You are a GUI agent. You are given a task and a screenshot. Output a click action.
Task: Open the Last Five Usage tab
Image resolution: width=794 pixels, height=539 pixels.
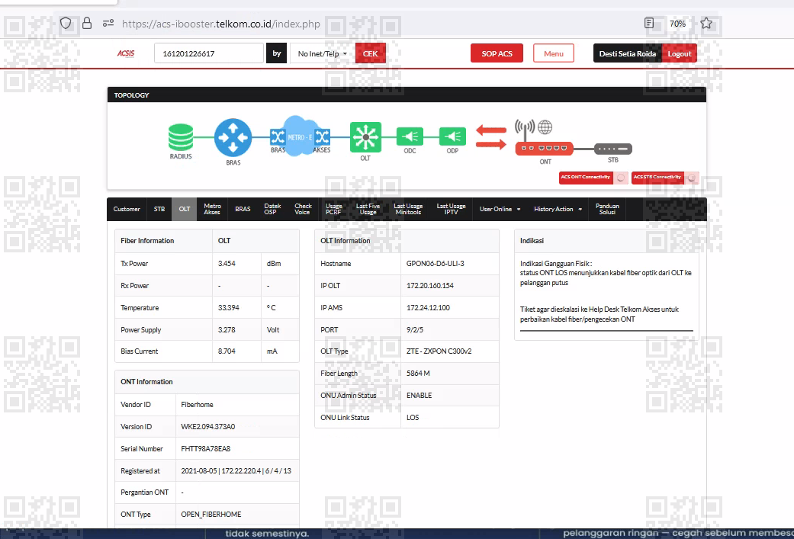click(x=368, y=209)
